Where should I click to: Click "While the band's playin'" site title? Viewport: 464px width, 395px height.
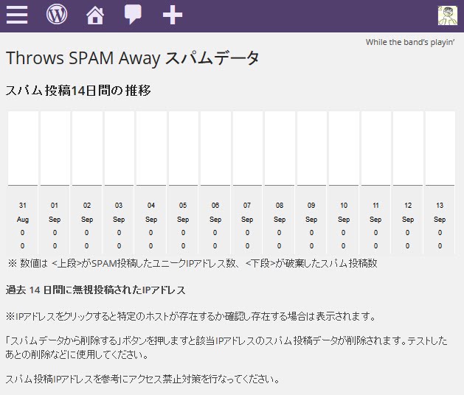410,42
